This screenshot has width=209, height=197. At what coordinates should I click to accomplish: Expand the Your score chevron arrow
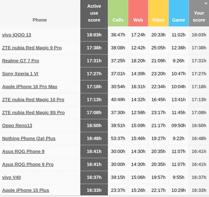pos(206,3)
